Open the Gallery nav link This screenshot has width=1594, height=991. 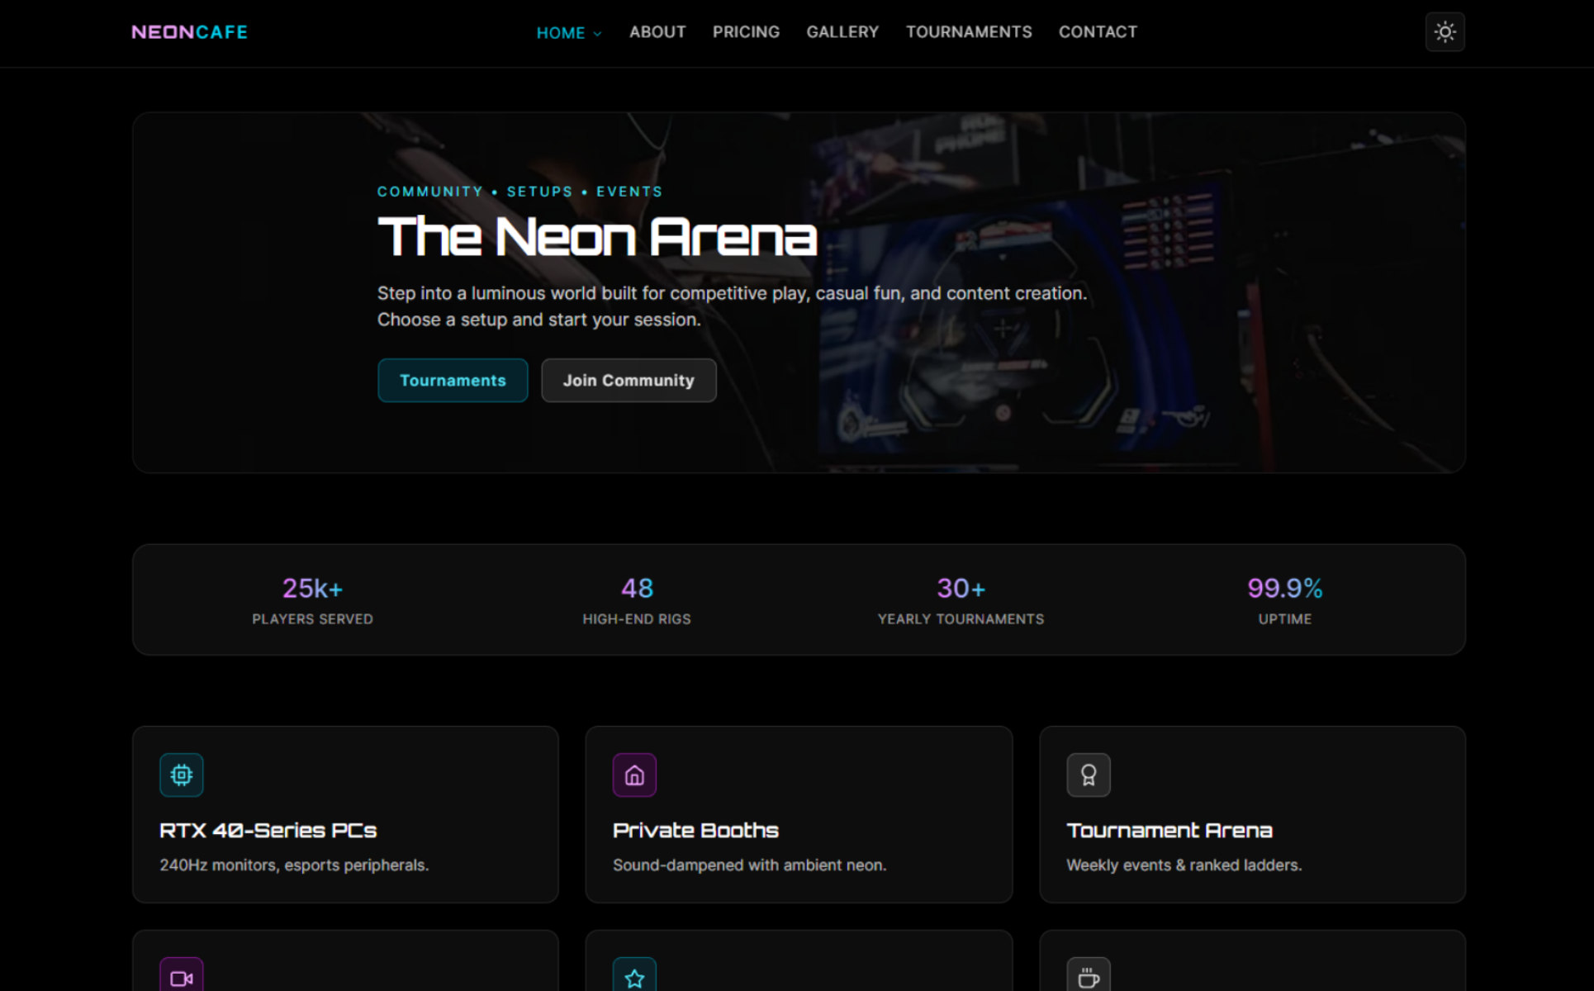tap(842, 32)
